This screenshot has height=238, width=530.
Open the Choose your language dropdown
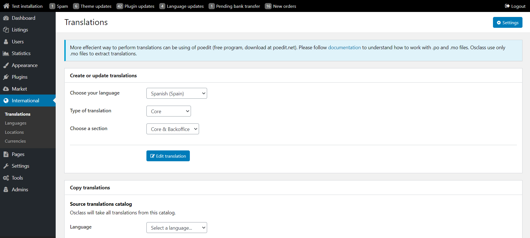point(177,93)
